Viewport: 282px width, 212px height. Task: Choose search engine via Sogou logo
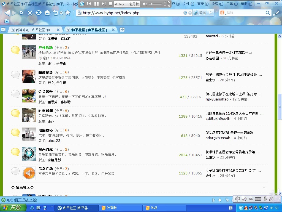tap(223, 13)
